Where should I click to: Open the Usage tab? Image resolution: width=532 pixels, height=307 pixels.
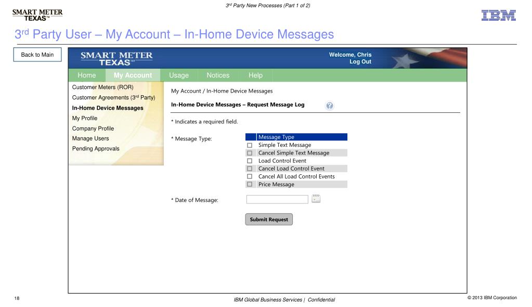(x=179, y=75)
